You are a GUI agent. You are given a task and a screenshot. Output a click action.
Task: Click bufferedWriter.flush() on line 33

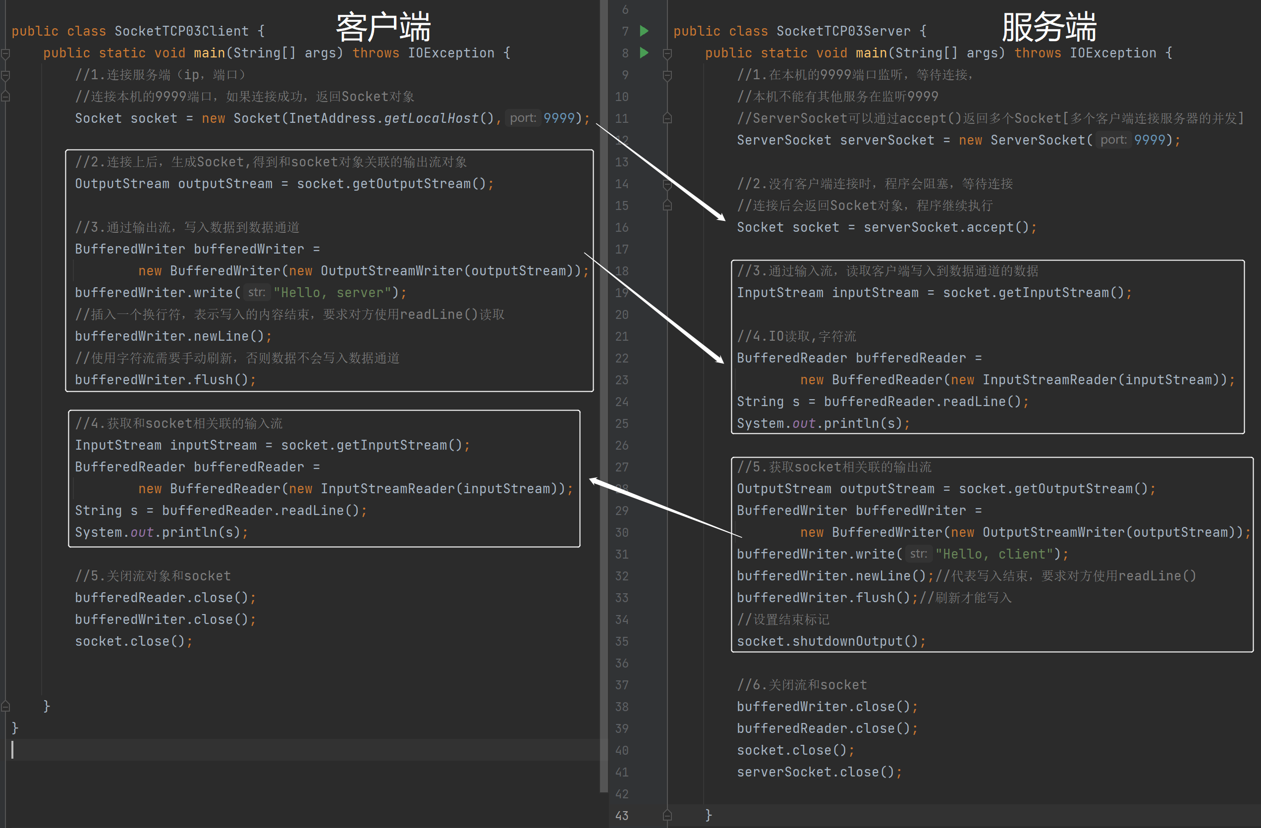coord(823,598)
